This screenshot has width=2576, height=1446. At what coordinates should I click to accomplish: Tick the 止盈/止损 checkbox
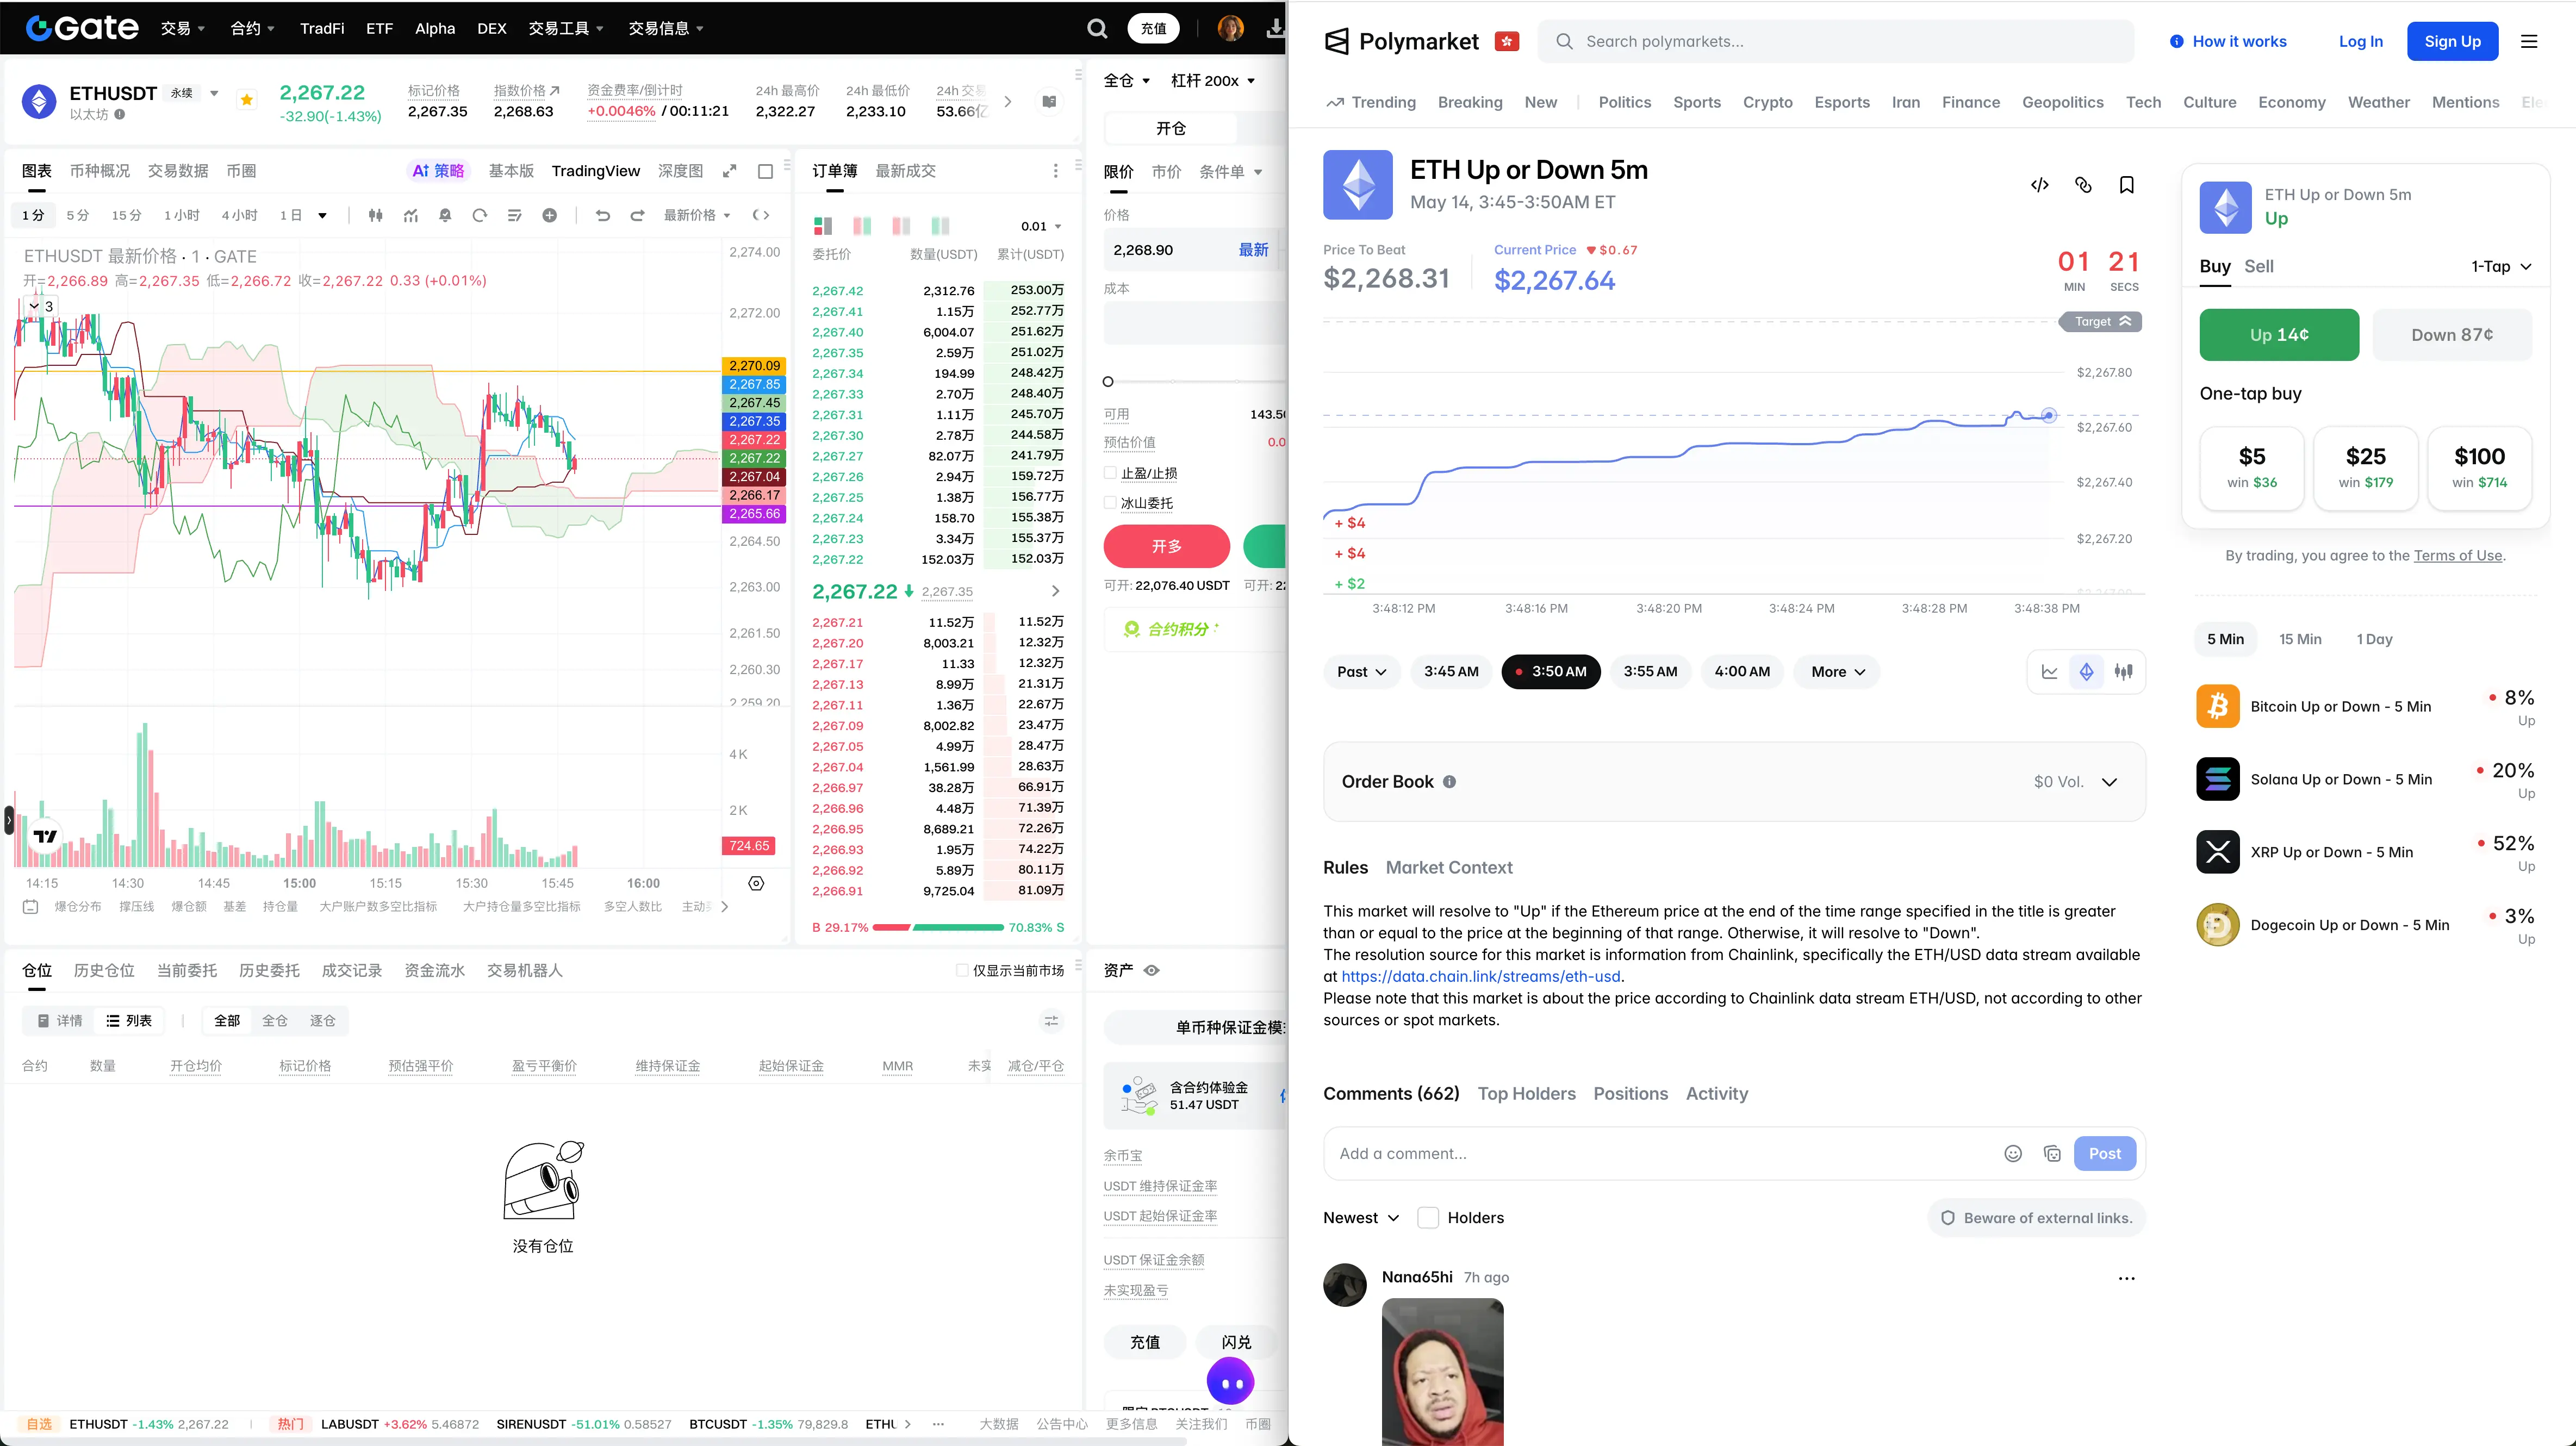pyautogui.click(x=1110, y=473)
